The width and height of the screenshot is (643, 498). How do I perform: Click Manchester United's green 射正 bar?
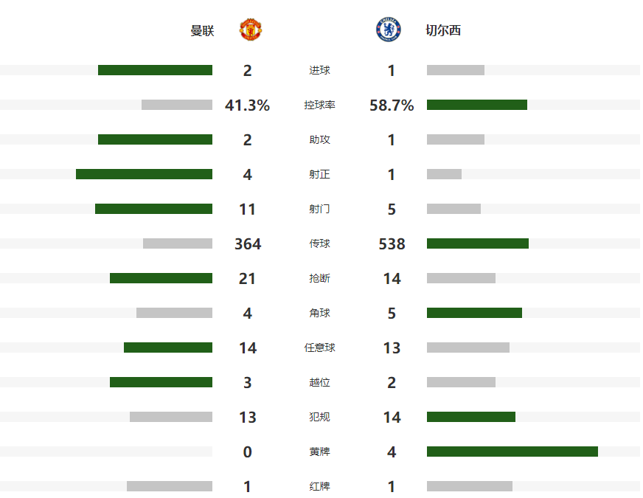144,174
